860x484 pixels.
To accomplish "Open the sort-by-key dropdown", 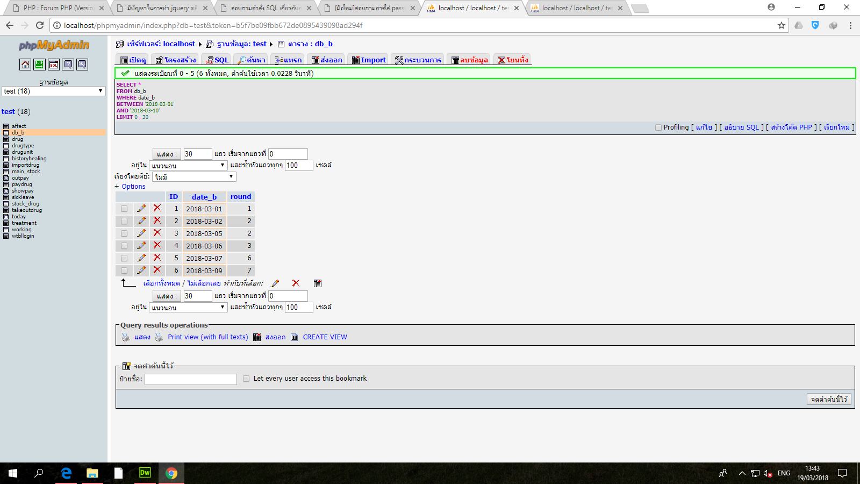I will click(195, 177).
